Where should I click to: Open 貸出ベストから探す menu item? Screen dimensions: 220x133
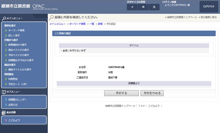point(19,50)
